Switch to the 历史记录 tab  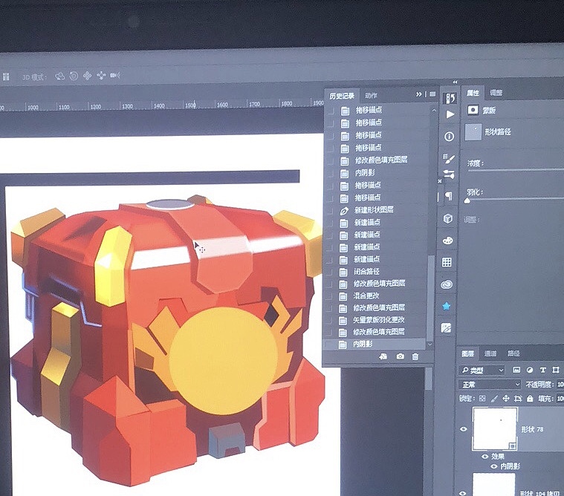342,96
